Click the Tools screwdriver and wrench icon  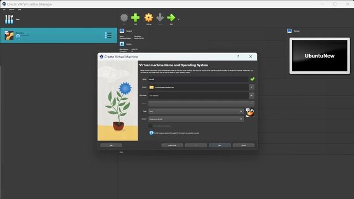(9, 19)
